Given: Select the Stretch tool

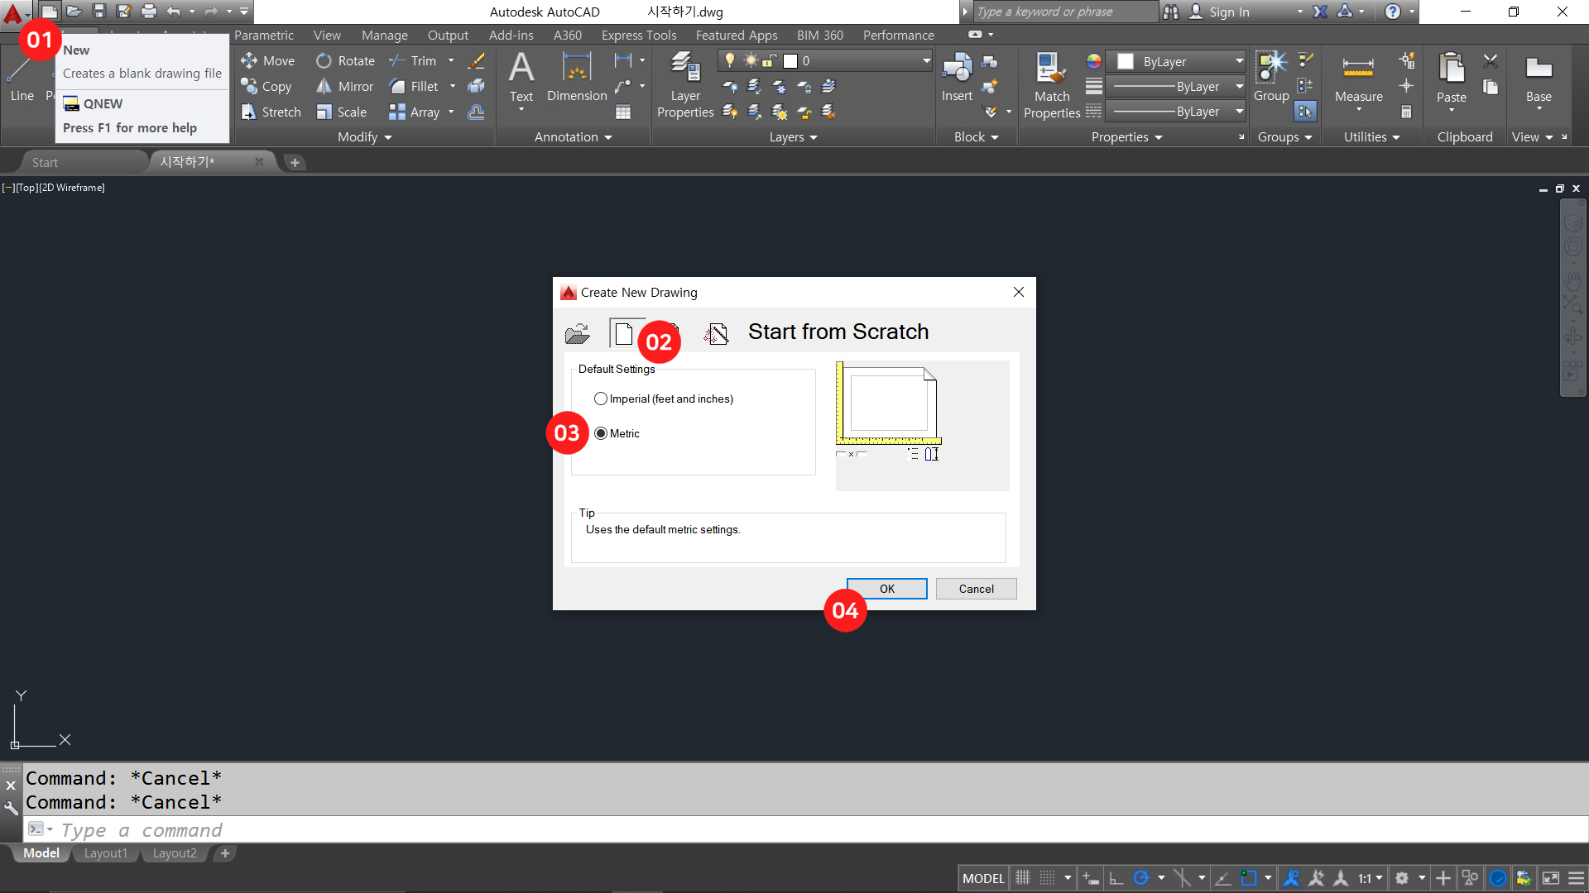Looking at the screenshot, I should 271,112.
